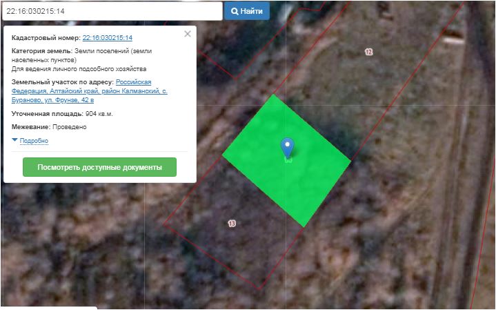
Task: Click the Найти search button
Action: [x=247, y=11]
